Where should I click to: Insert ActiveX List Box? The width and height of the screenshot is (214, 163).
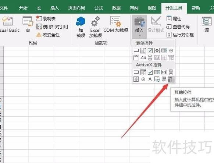(157, 72)
